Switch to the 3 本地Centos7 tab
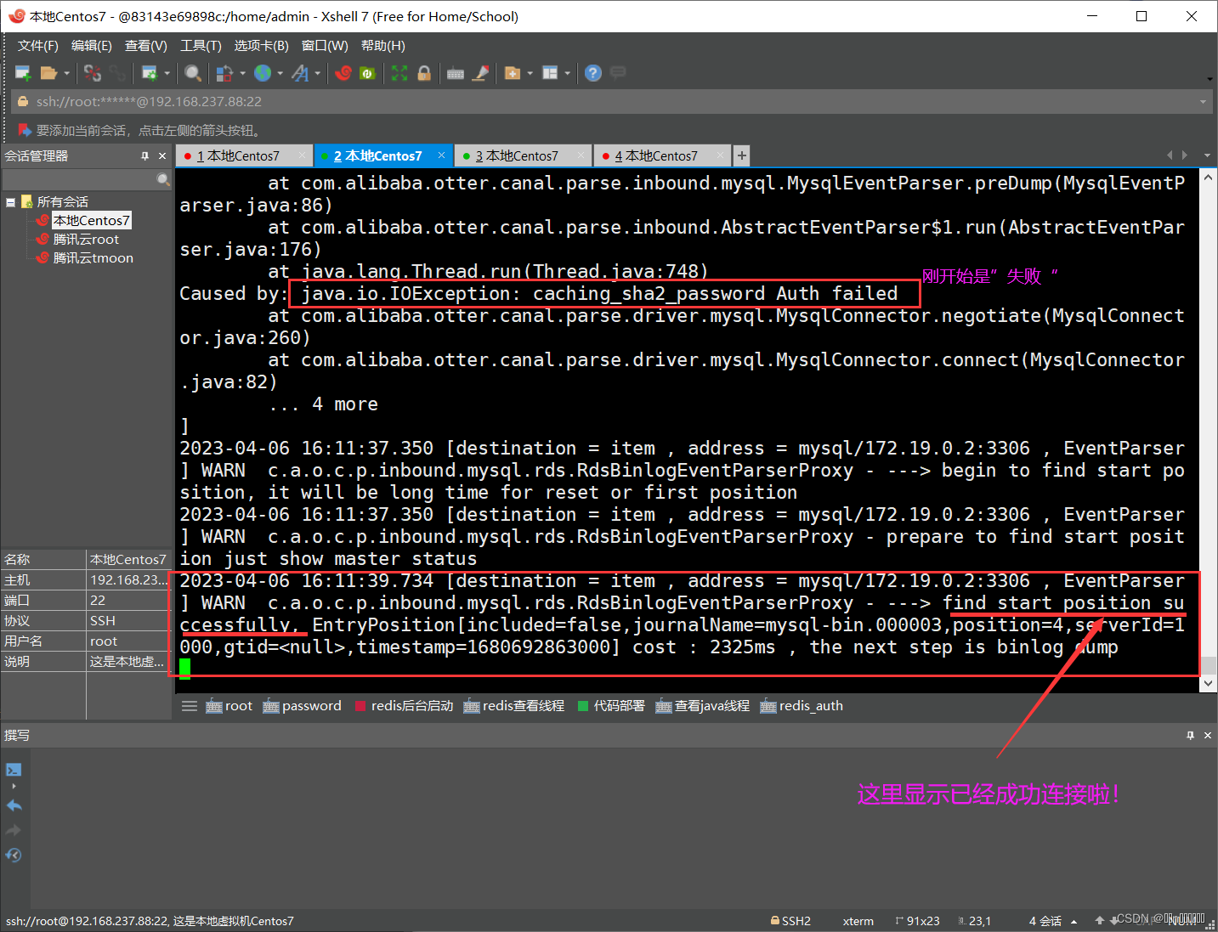Viewport: 1218px width, 932px height. click(521, 155)
